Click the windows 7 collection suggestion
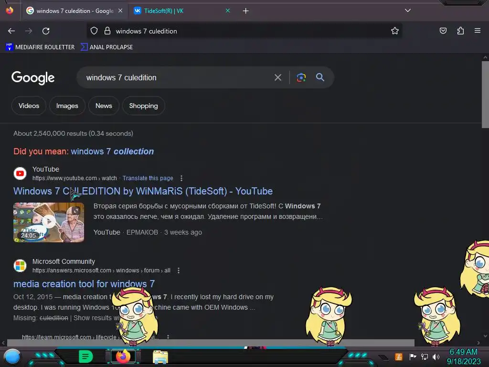The height and width of the screenshot is (367, 489). tap(112, 151)
